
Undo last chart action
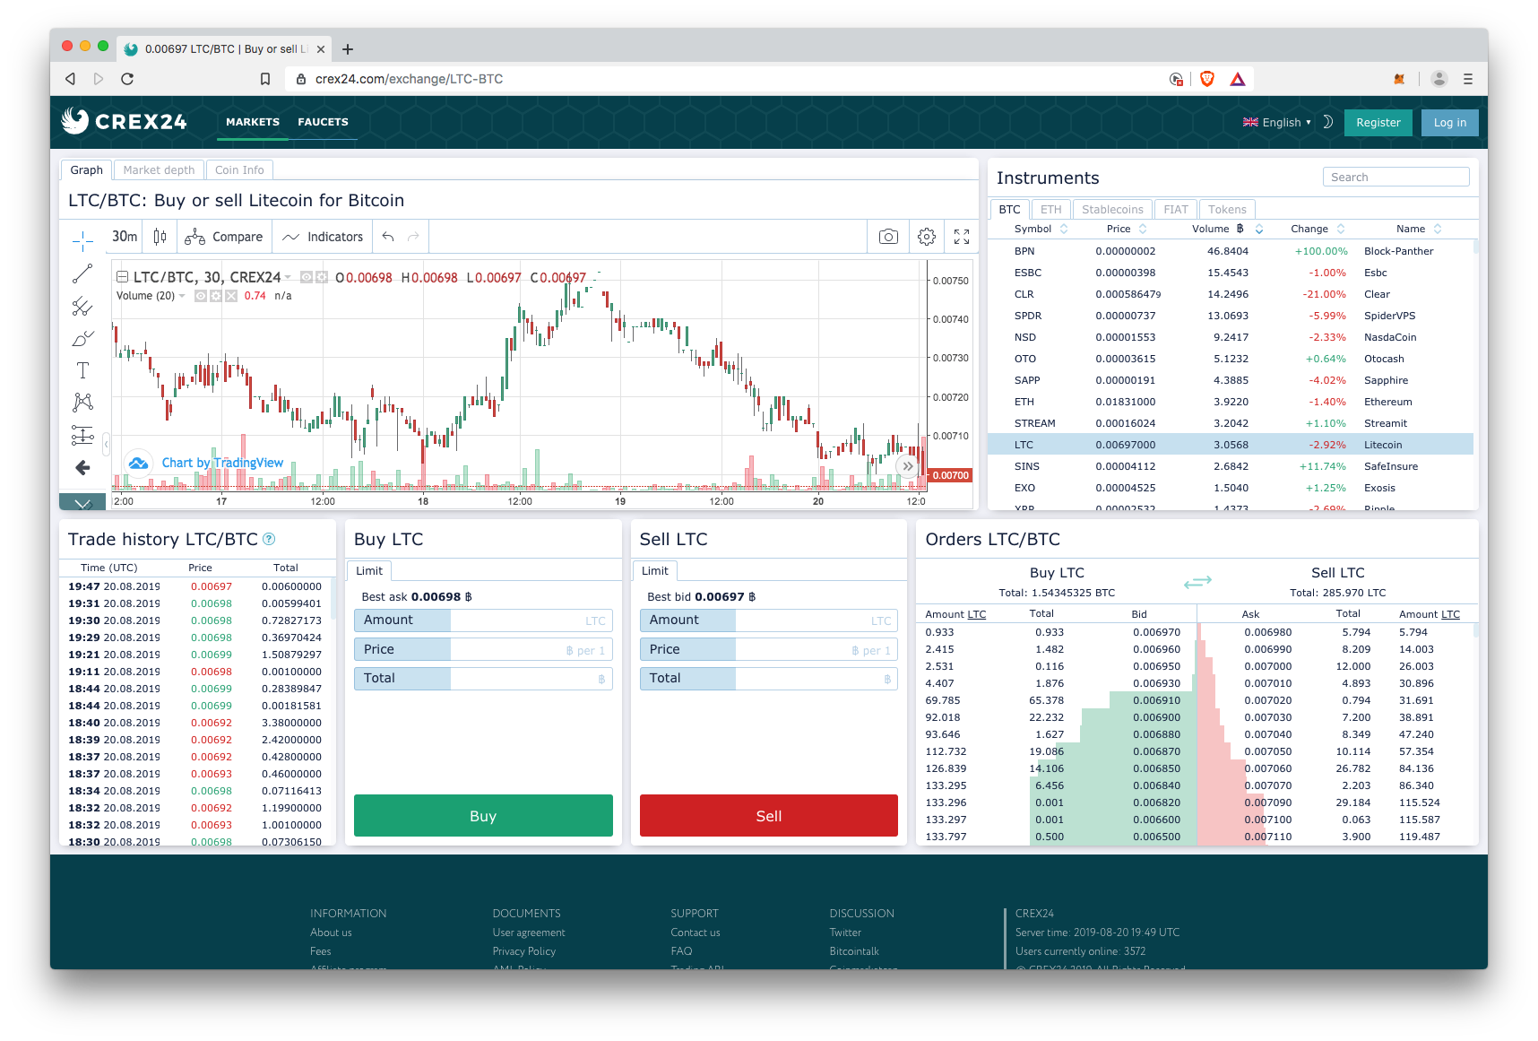pos(388,237)
